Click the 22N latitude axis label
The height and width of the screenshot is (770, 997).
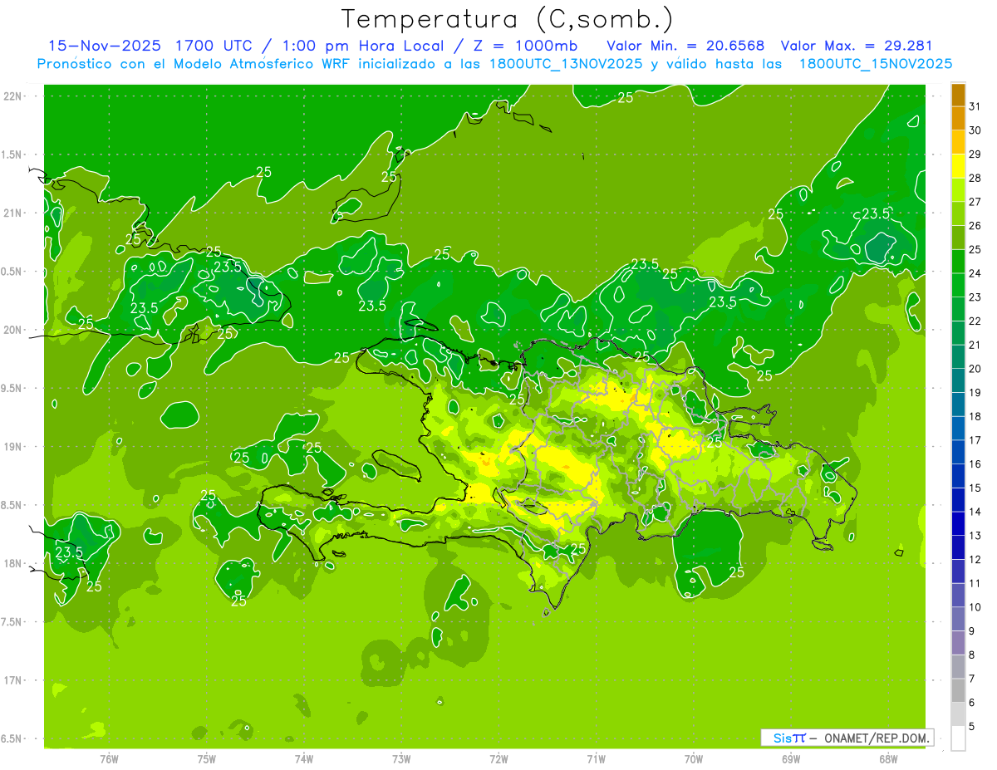pyautogui.click(x=12, y=96)
